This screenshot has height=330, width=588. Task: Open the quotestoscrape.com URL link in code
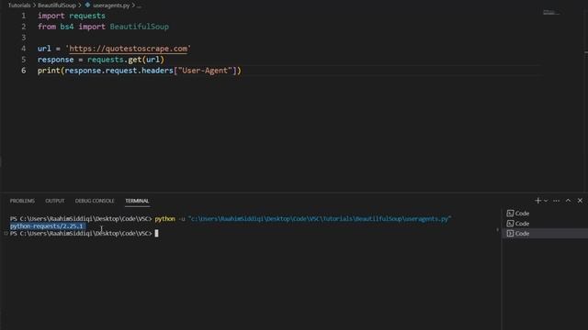click(129, 49)
